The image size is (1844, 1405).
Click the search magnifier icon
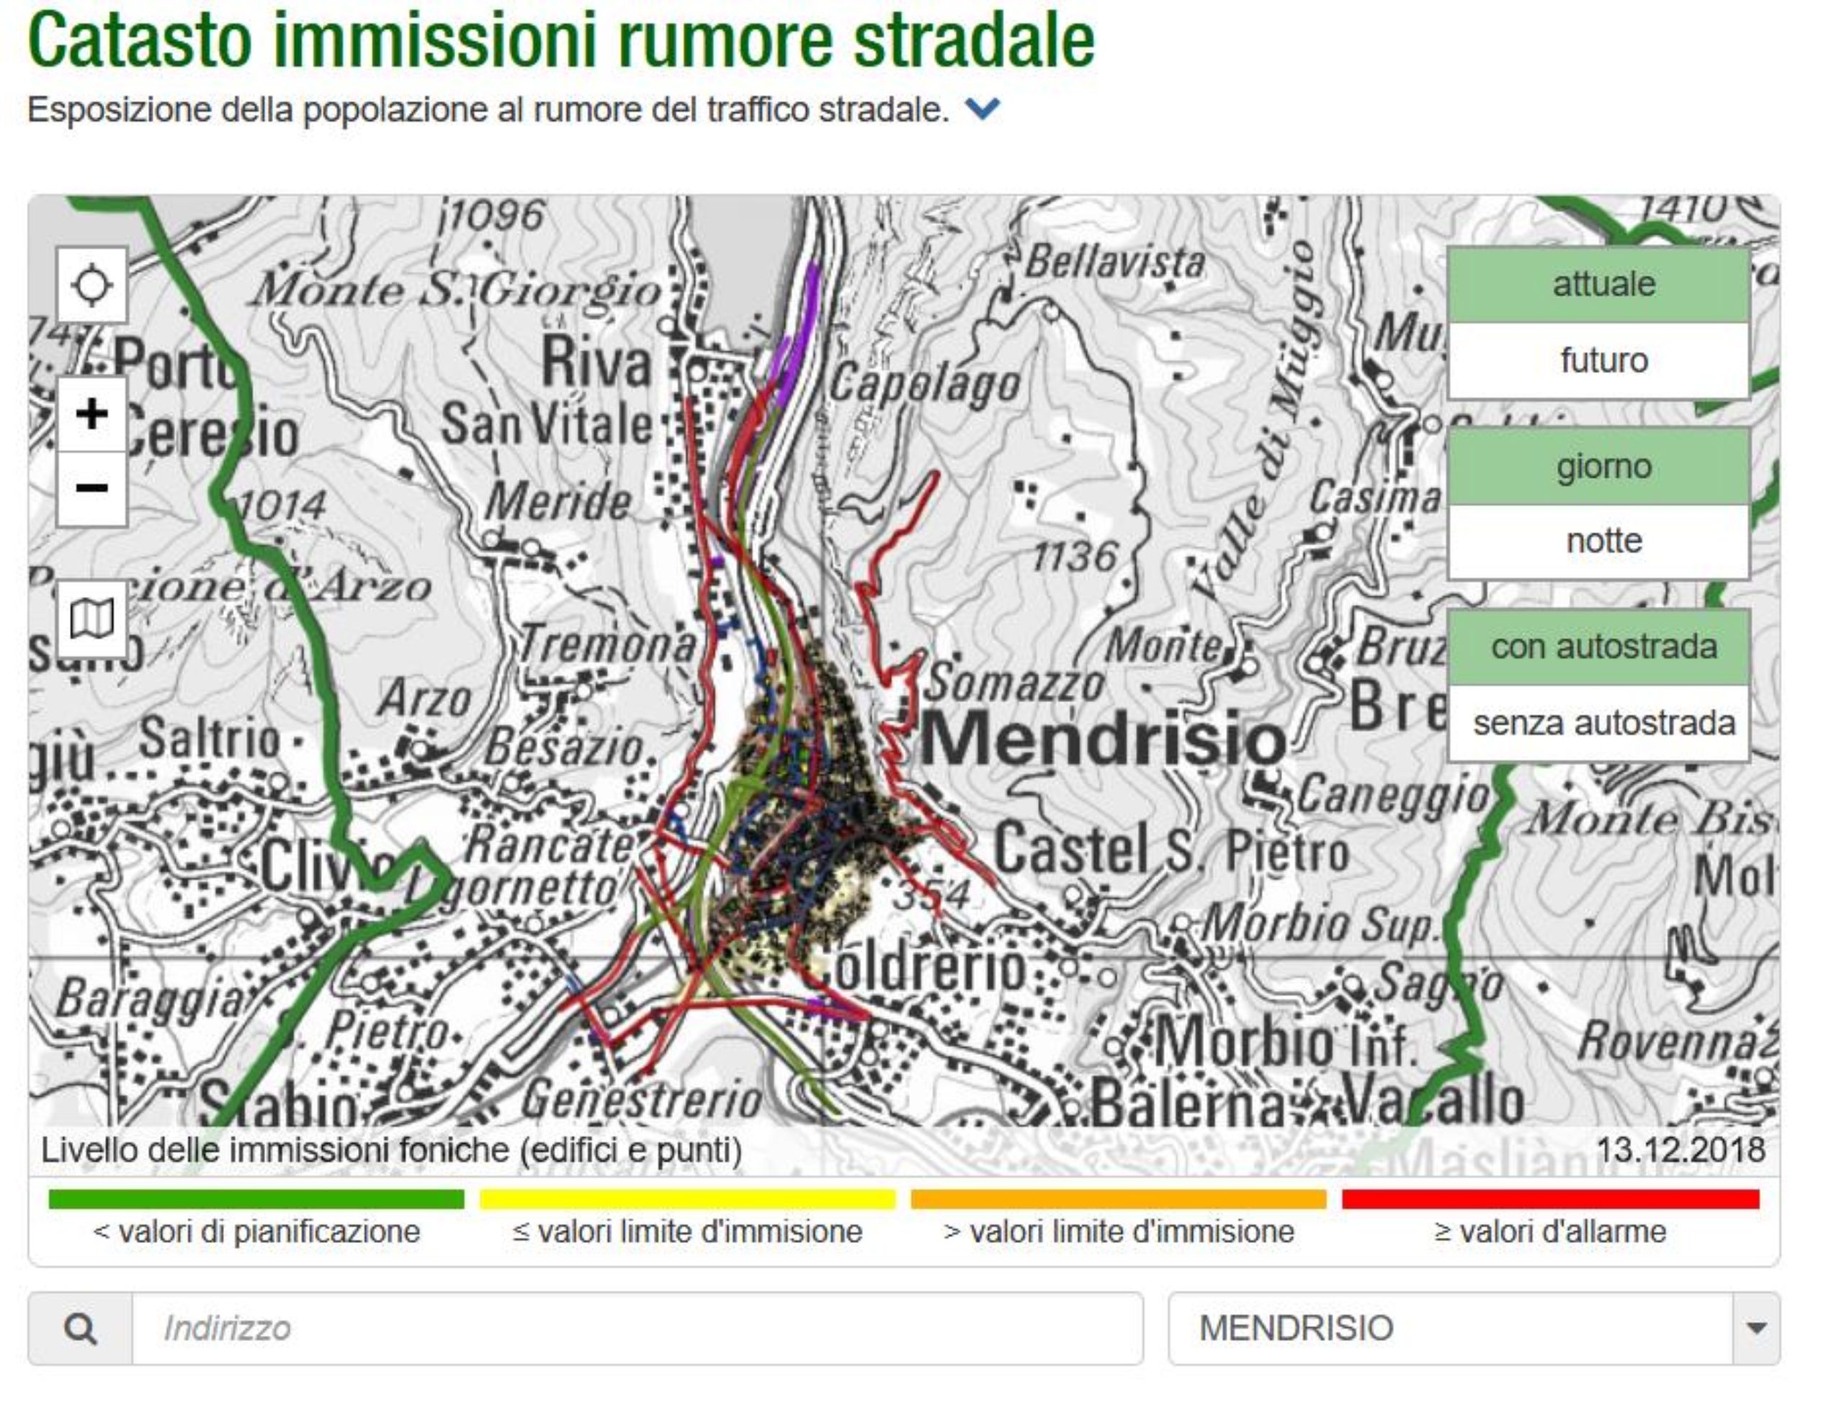point(80,1328)
